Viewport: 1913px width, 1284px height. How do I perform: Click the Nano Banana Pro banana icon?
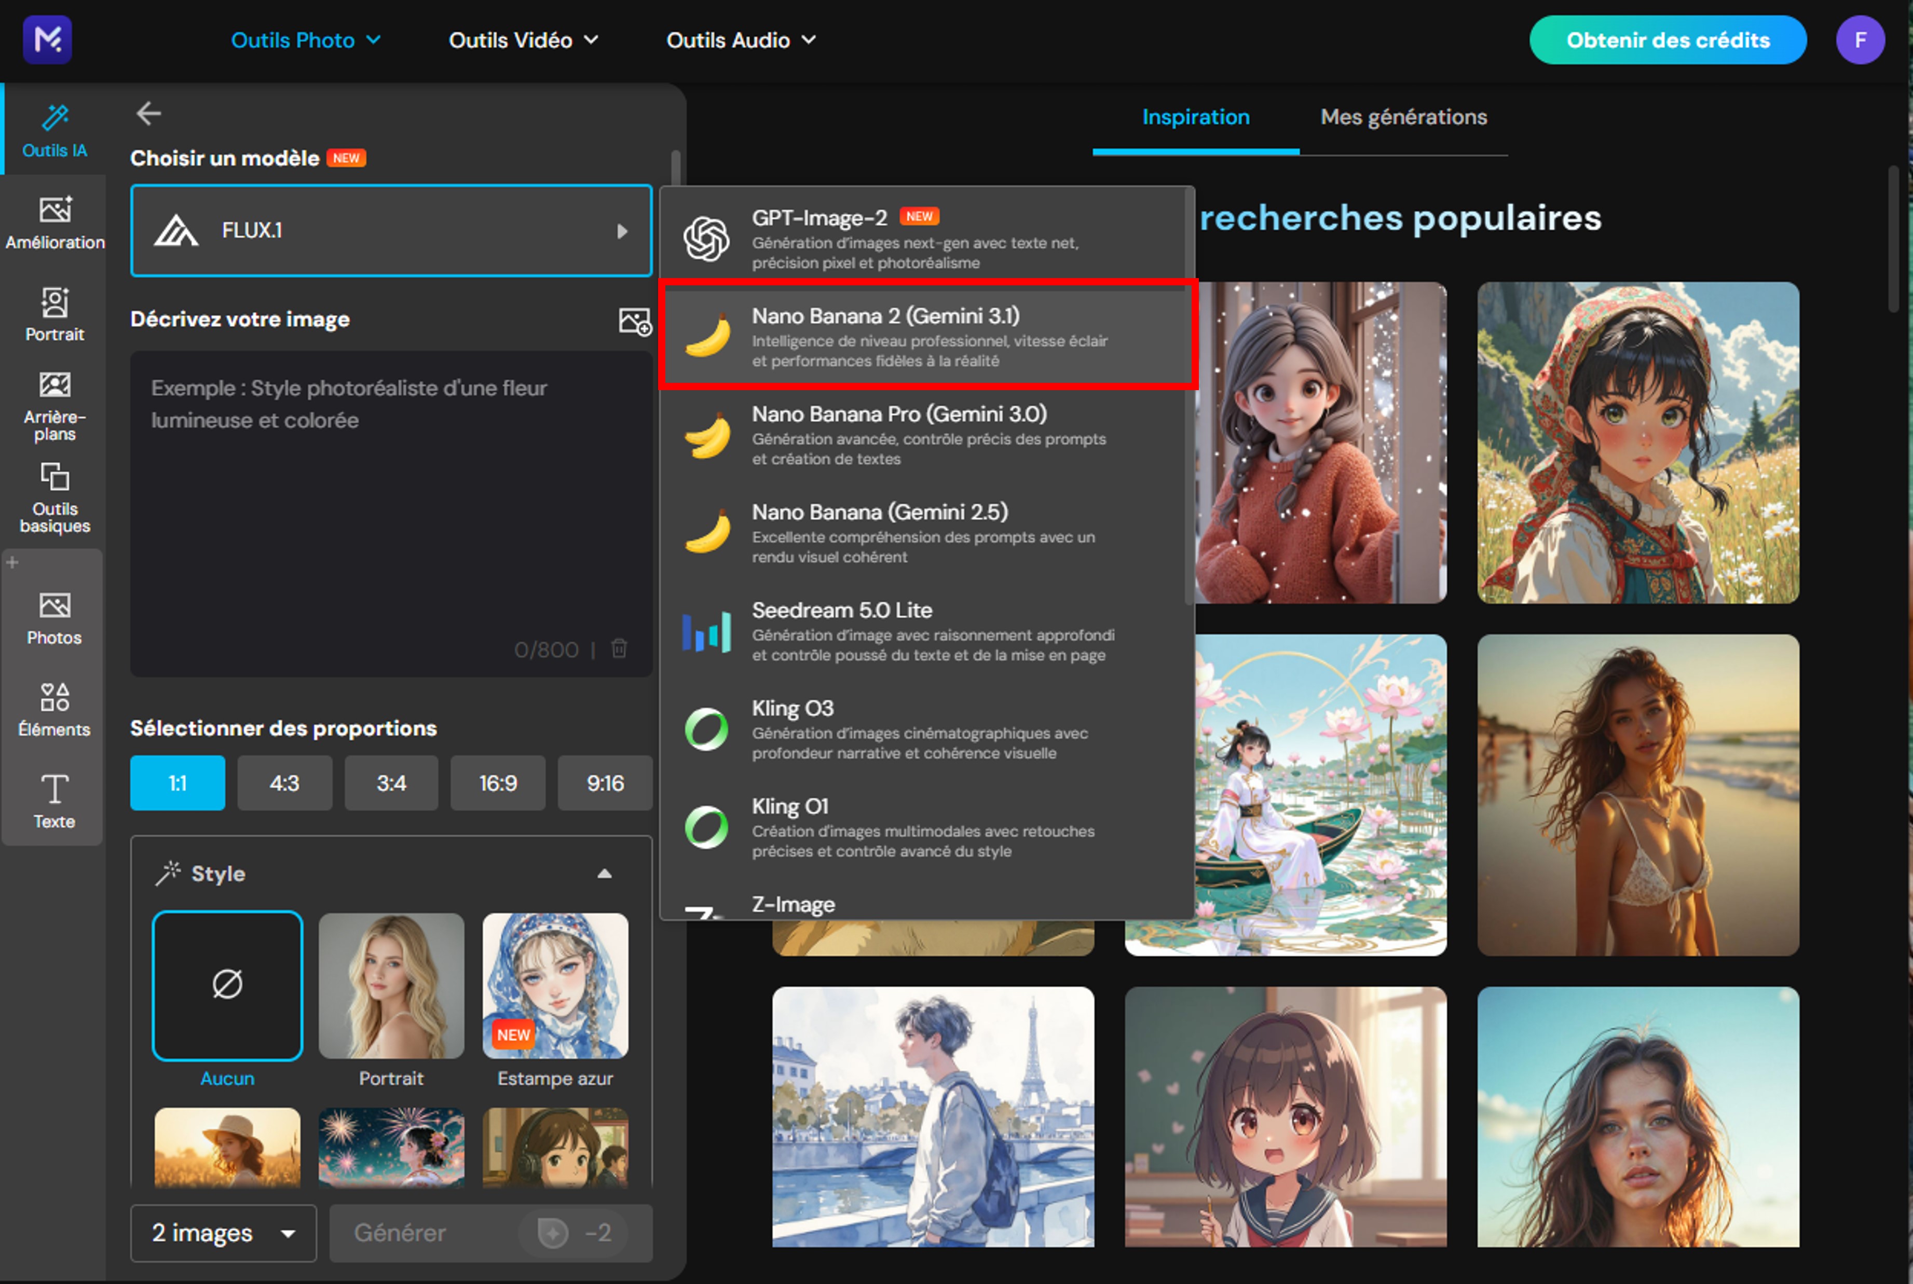(x=708, y=434)
